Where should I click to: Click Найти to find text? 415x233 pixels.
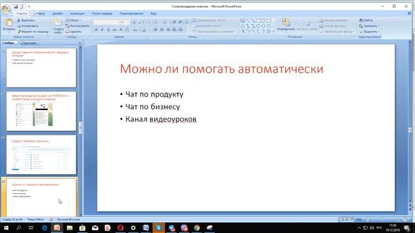click(366, 20)
